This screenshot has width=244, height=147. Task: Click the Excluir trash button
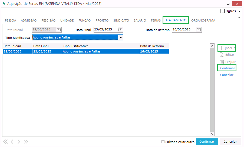[x=228, y=62]
